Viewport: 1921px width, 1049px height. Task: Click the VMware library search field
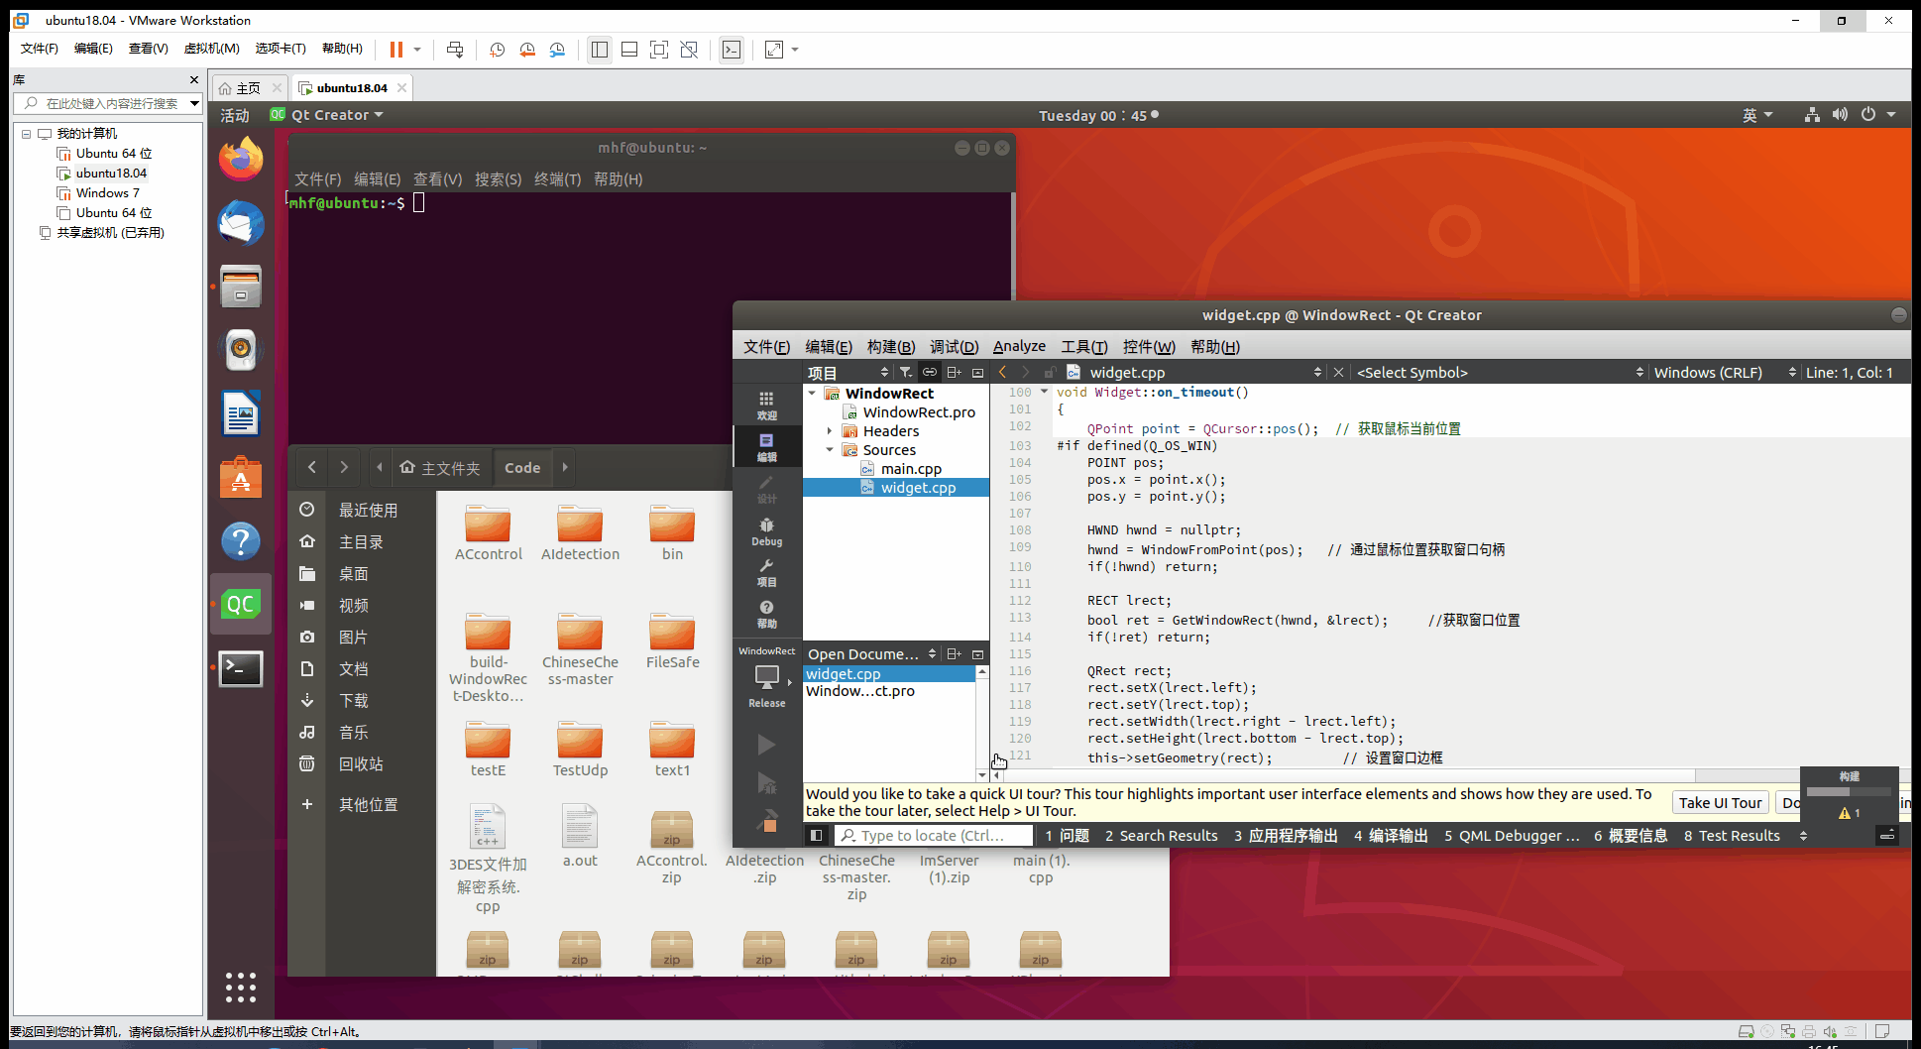(107, 103)
